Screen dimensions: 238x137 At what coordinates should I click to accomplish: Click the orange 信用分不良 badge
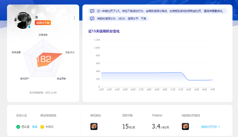pos(43,23)
